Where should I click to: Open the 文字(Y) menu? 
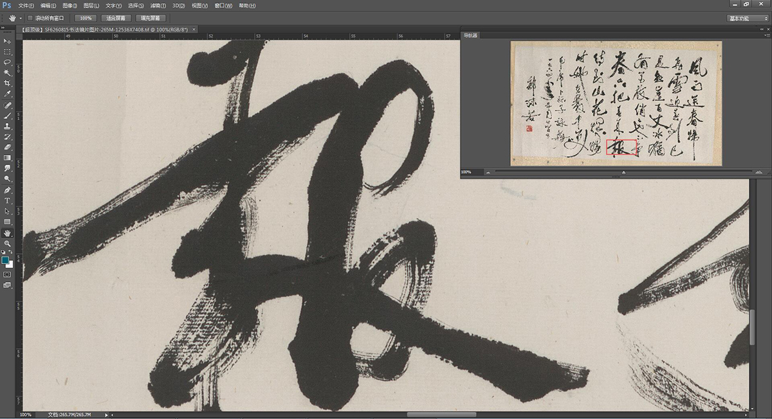(114, 5)
